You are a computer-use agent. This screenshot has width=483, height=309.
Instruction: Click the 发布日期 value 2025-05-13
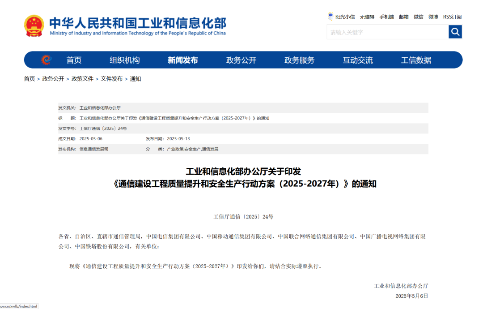coord(178,139)
